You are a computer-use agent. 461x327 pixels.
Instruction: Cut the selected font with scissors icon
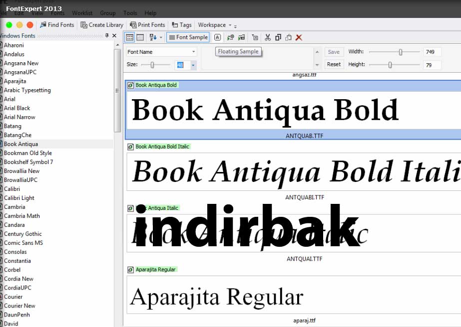(268, 37)
